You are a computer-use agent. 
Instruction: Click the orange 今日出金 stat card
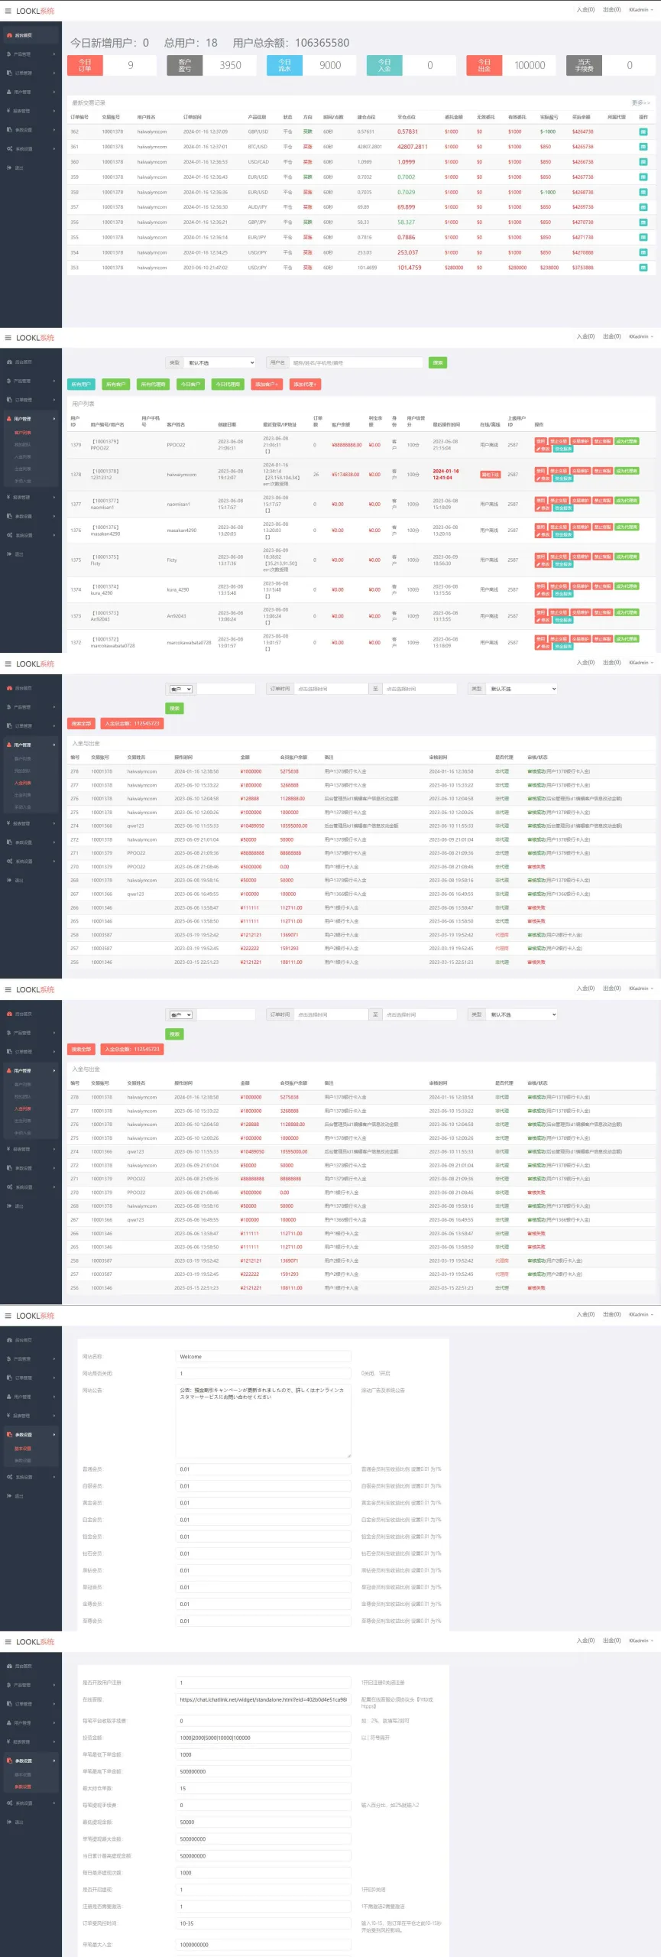[484, 65]
